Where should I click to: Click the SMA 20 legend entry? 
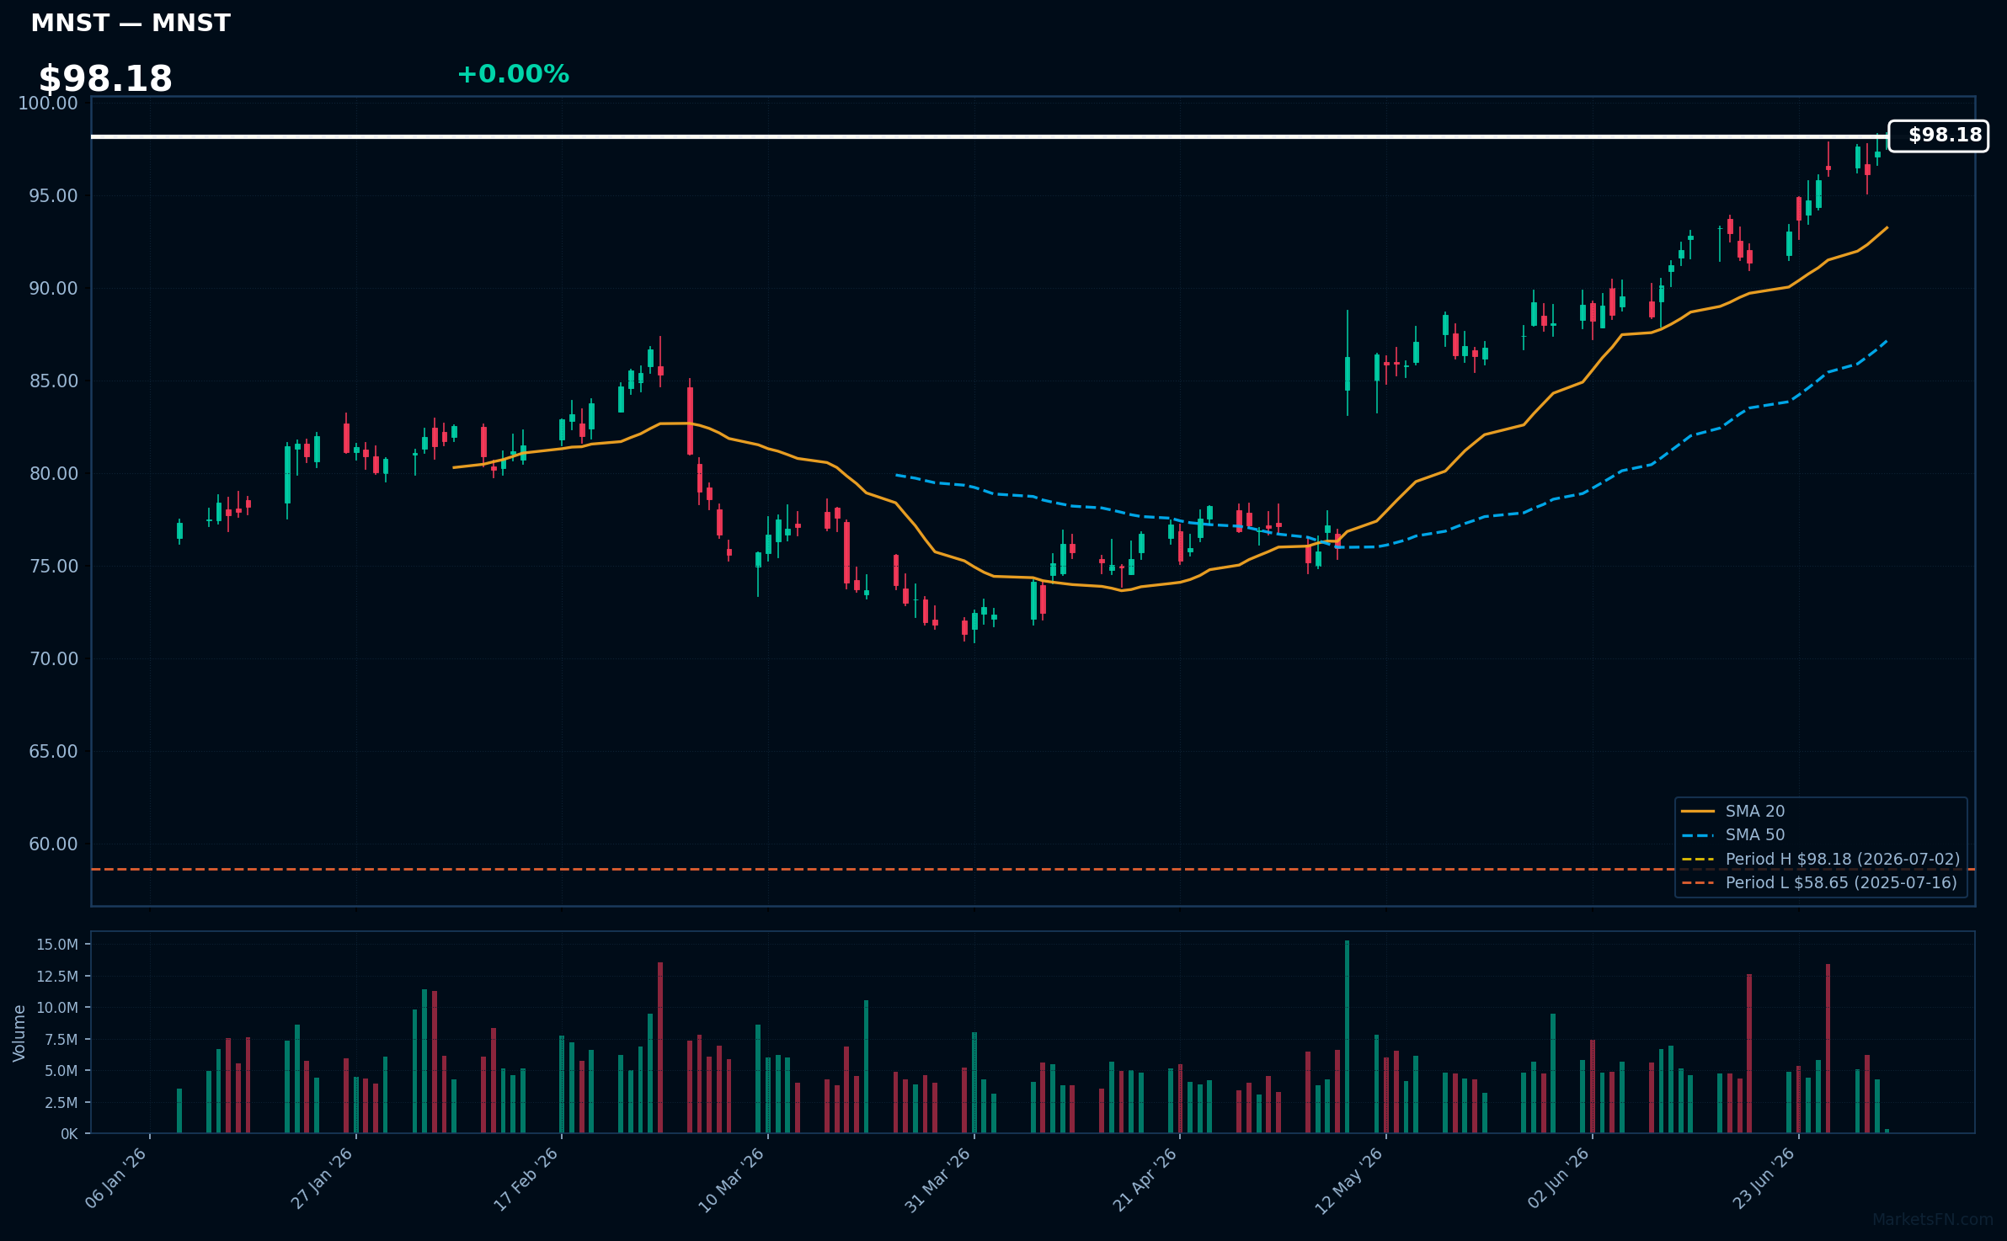point(1755,811)
